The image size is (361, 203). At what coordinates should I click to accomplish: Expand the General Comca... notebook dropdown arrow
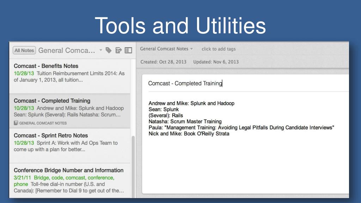[x=100, y=50]
